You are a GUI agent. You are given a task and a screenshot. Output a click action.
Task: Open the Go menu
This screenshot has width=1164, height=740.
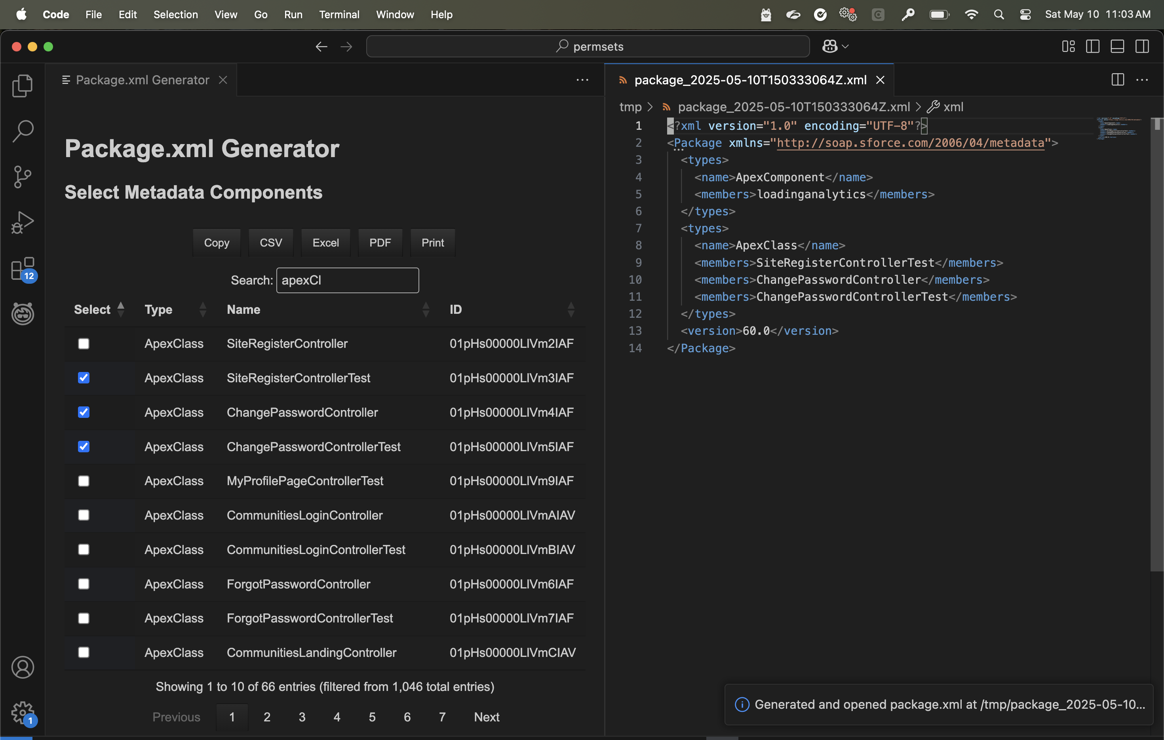pos(261,15)
